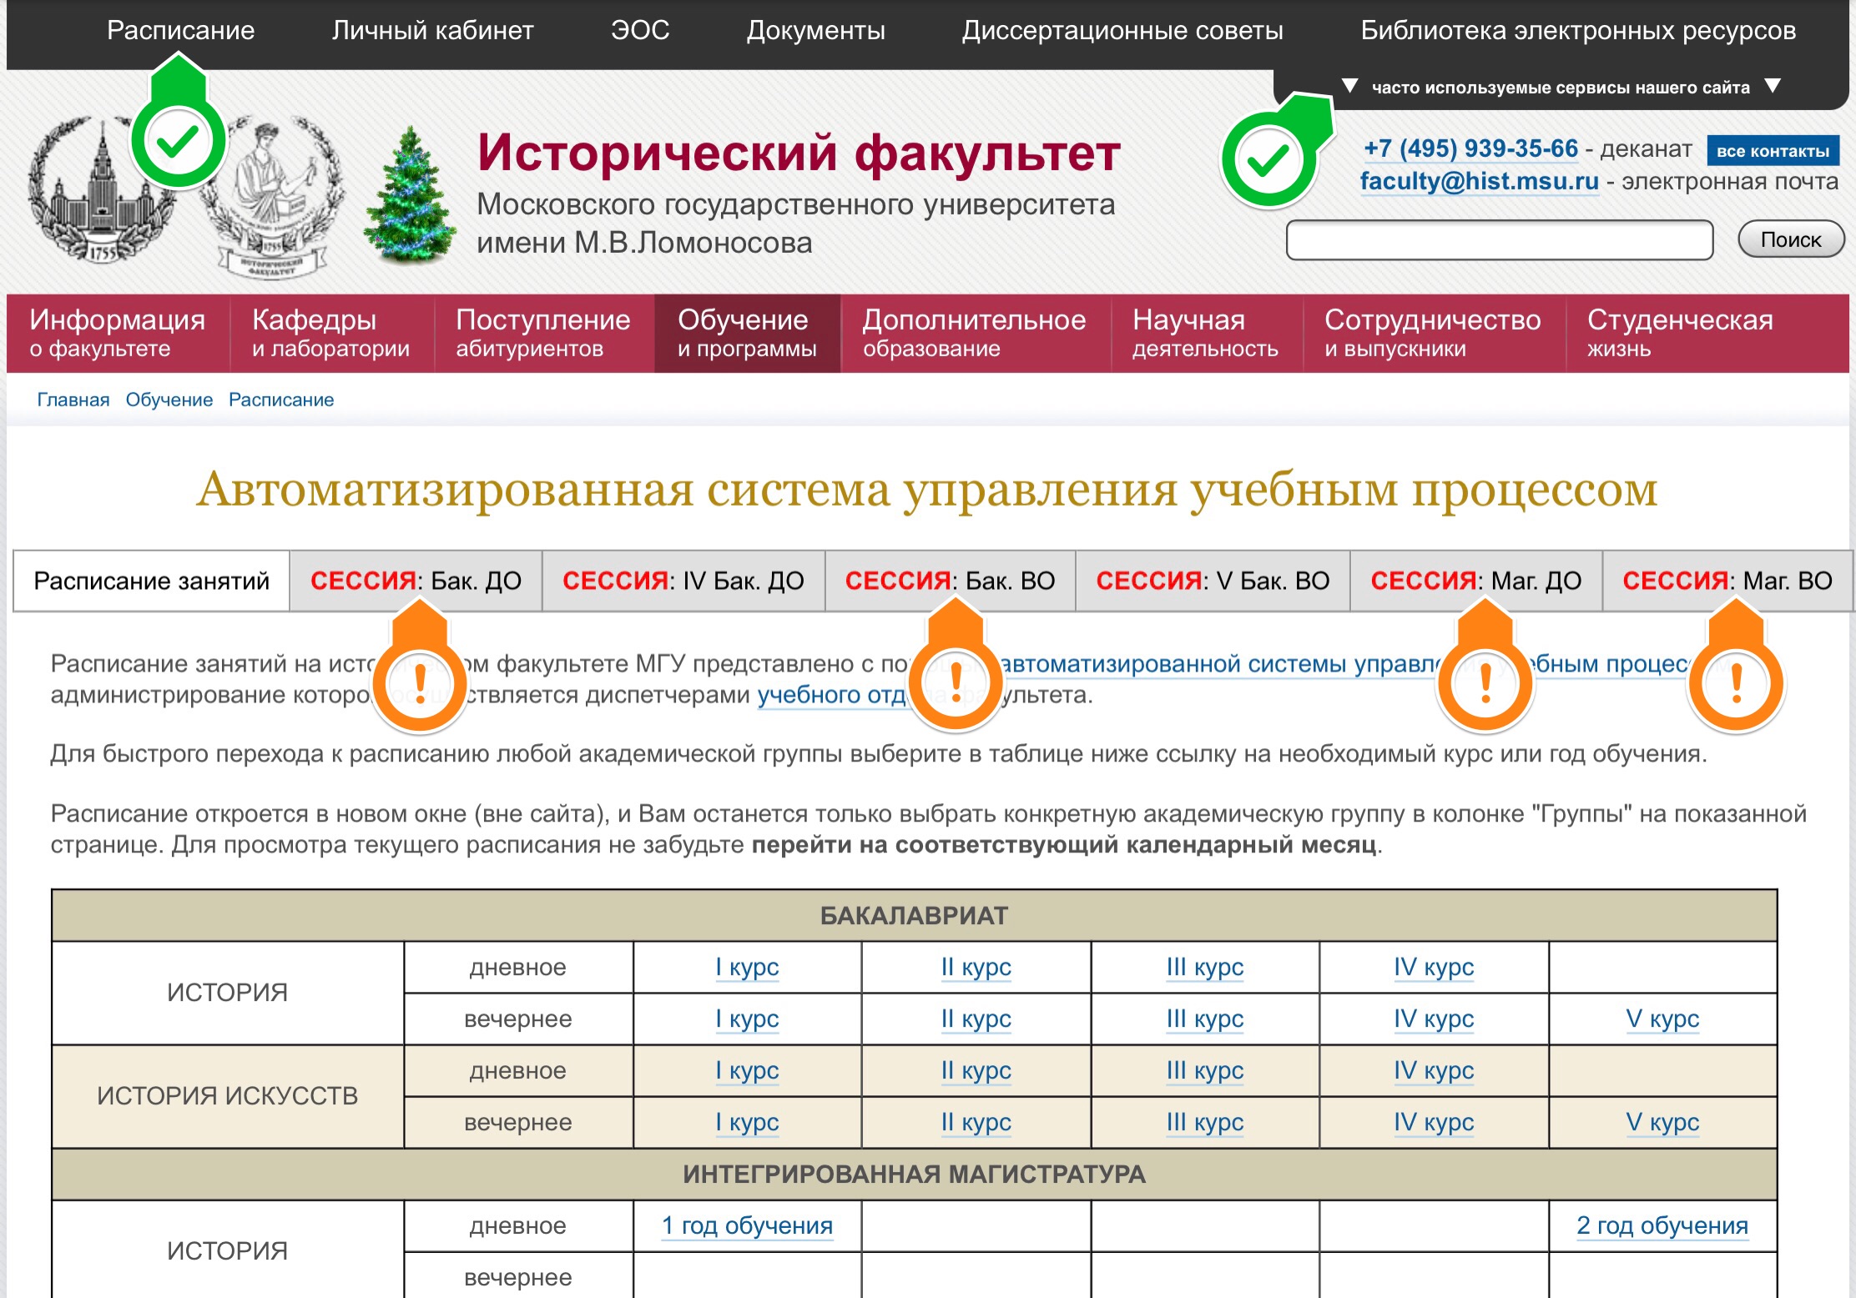Screen dimensions: 1856x1298
Task: Switch to СЕССИЯ: Бак. ВО tab
Action: [951, 581]
